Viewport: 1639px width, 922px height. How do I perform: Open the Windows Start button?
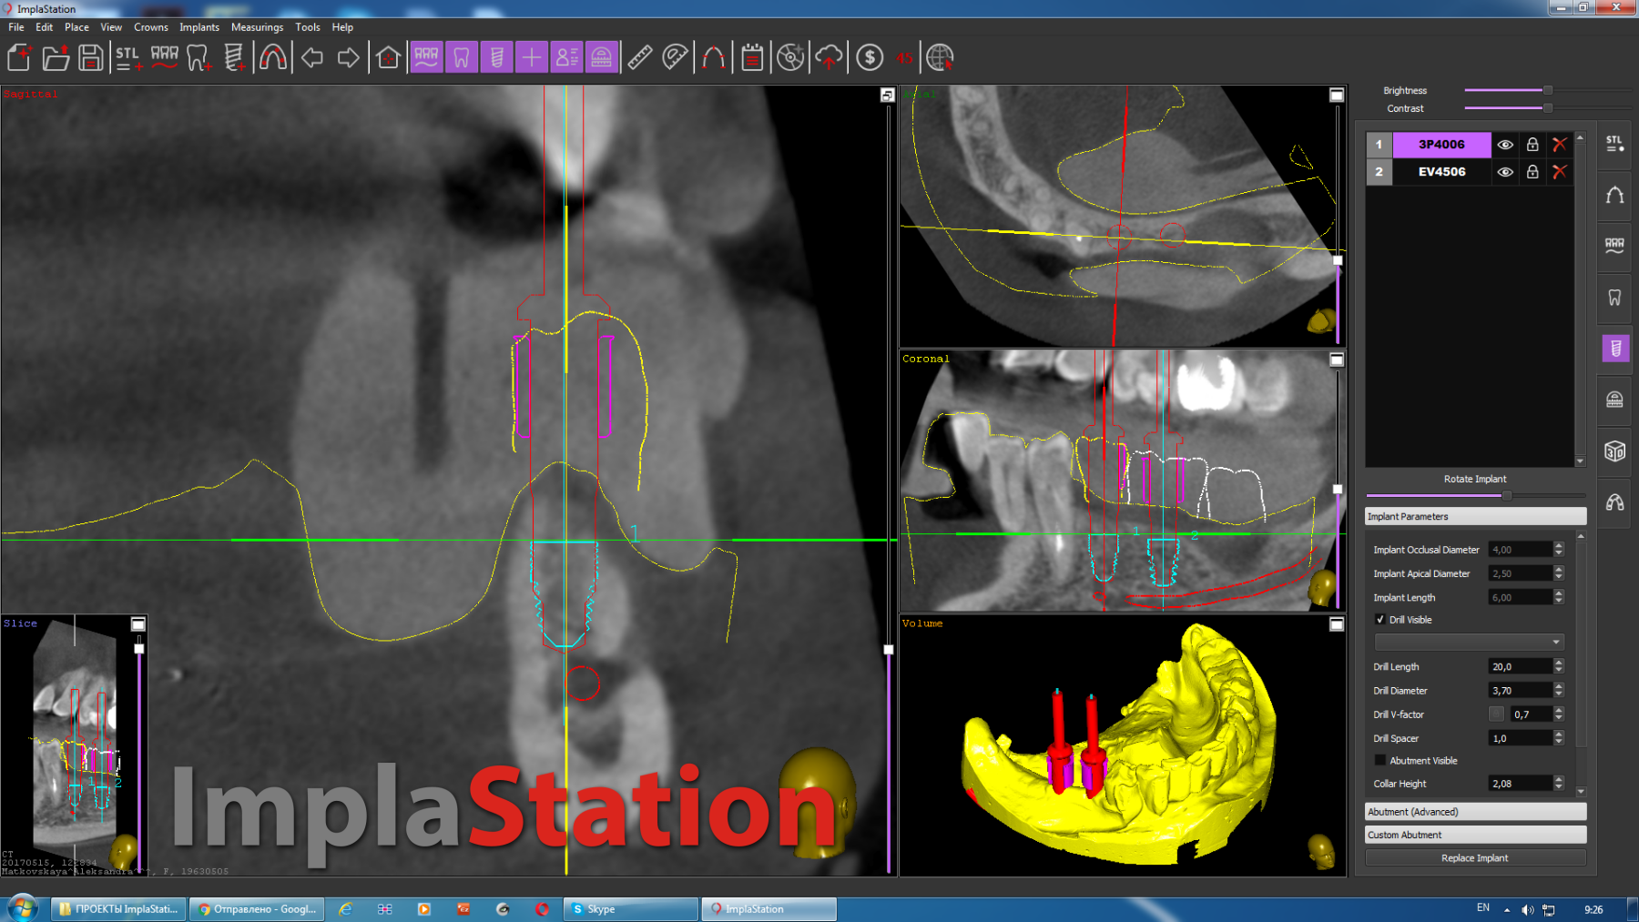23,908
